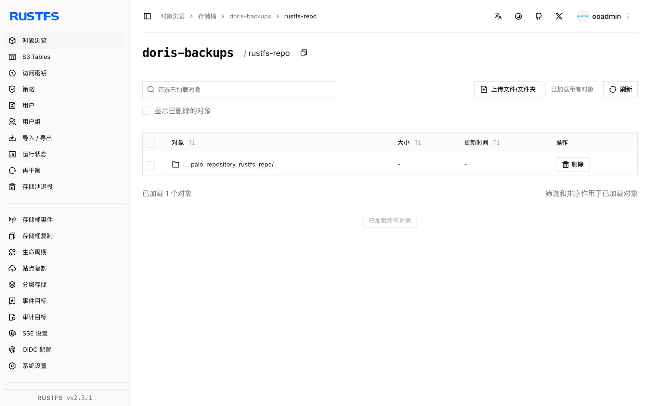Open 策略 in sidebar

[x=64, y=89]
